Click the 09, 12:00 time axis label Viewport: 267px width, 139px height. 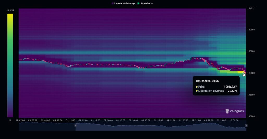point(82,120)
